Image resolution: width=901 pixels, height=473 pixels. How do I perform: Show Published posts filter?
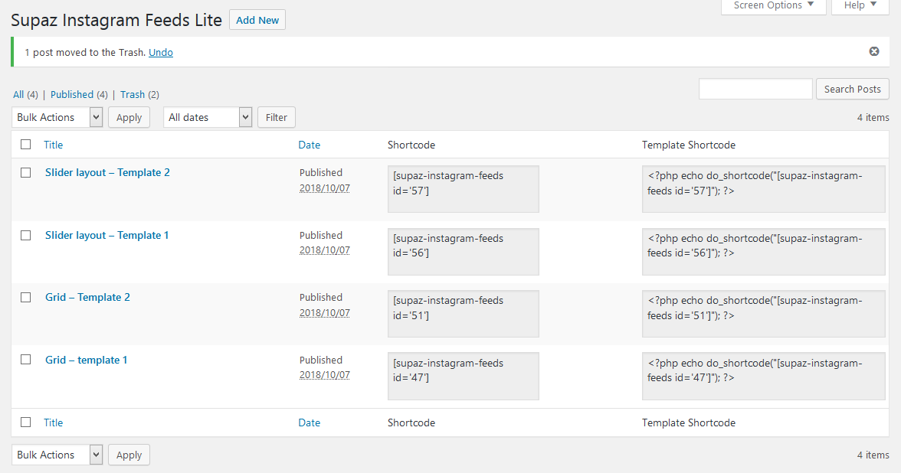72,95
